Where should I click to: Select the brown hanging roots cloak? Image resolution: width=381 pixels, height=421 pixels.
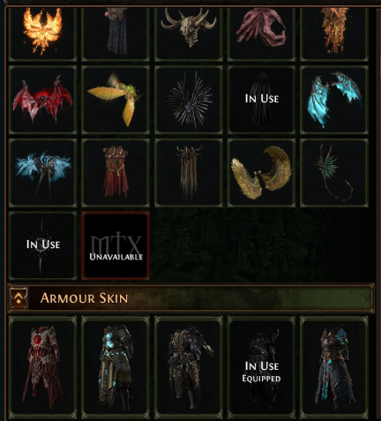coord(189,173)
